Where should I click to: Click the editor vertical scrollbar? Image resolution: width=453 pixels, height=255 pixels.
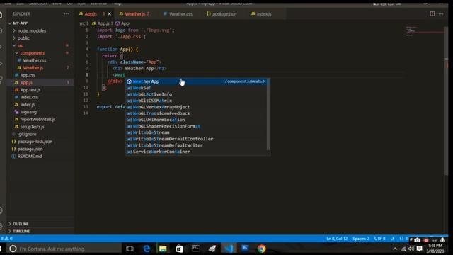click(446, 101)
